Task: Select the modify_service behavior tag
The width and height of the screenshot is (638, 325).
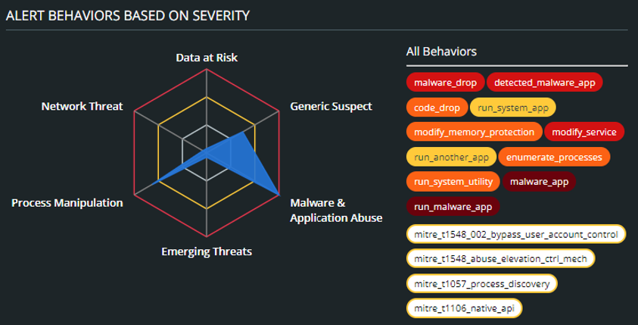Action: coord(585,133)
